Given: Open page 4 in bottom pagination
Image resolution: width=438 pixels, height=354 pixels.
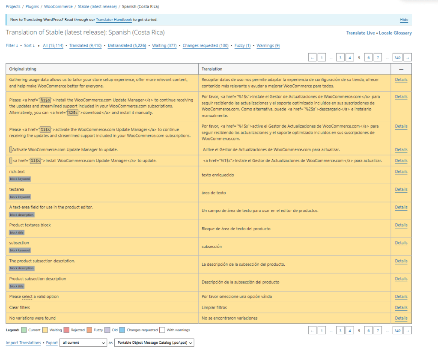Looking at the screenshot, I should [x=349, y=330].
